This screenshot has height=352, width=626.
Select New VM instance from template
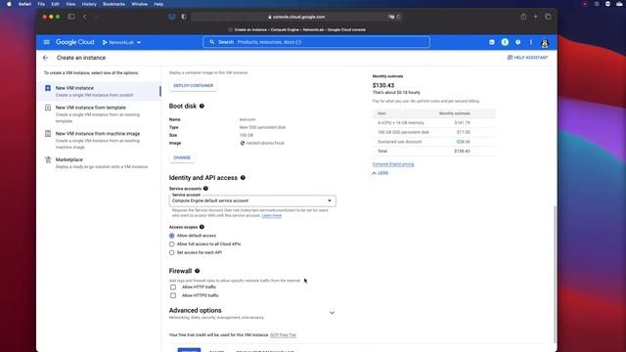coord(100,113)
